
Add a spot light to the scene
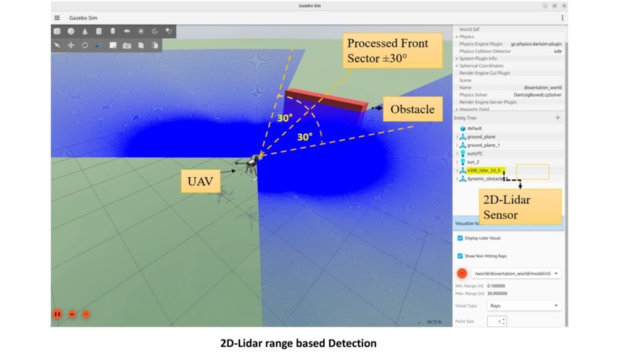tap(169, 31)
